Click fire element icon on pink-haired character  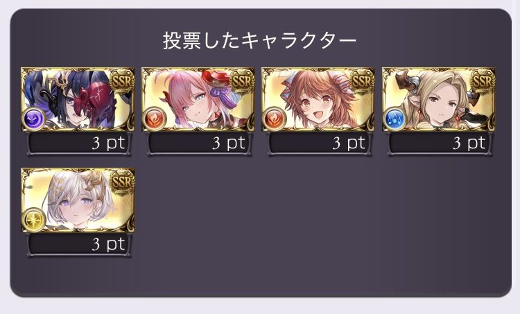155,119
